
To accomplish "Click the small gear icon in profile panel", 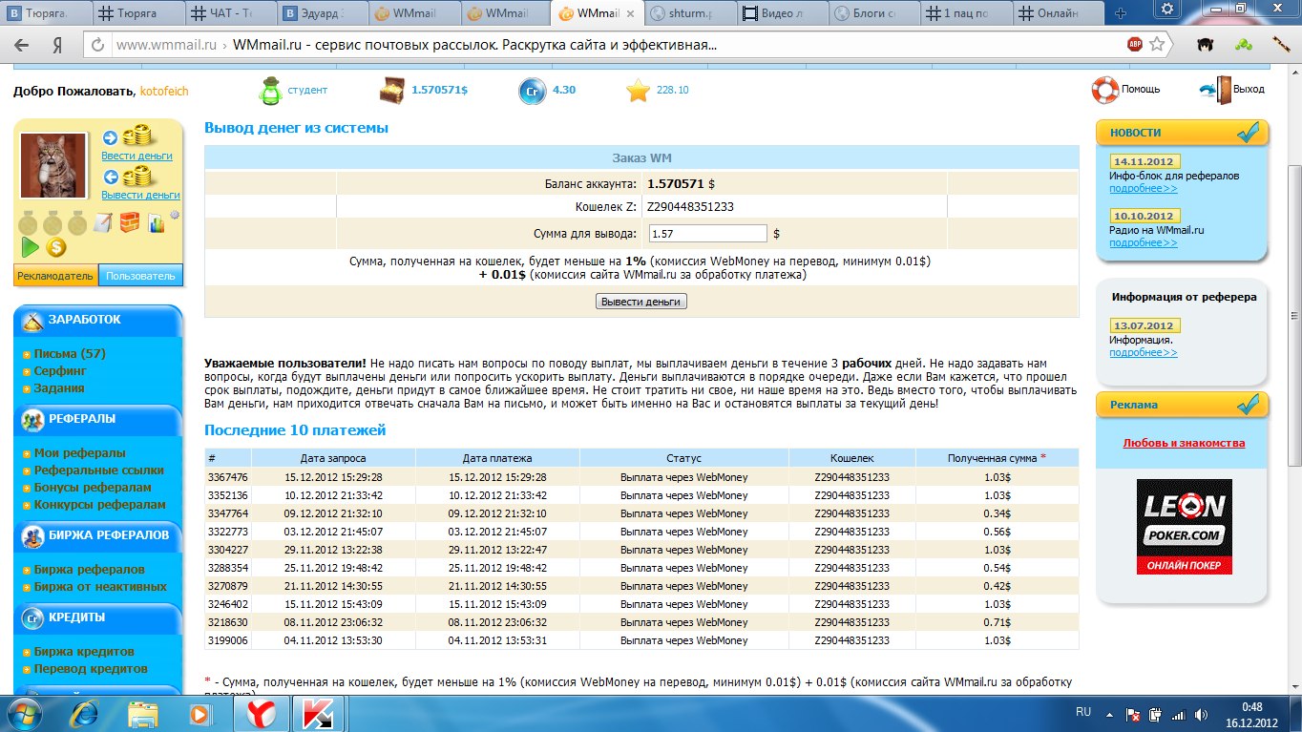I will [x=175, y=216].
